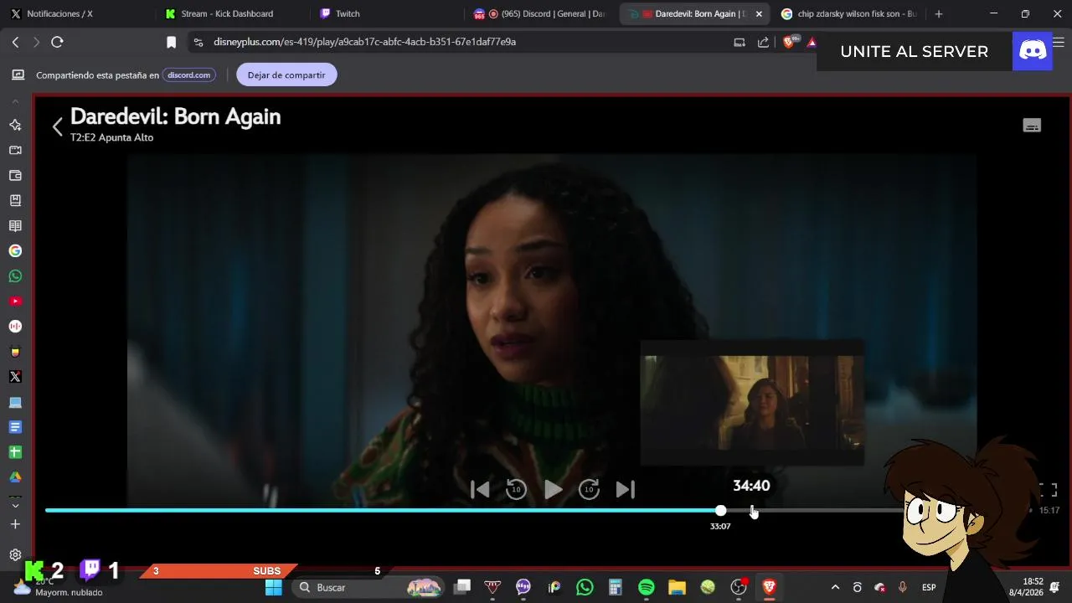This screenshot has height=603, width=1072.
Task: Open Task View on the taskbar
Action: pyautogui.click(x=462, y=587)
